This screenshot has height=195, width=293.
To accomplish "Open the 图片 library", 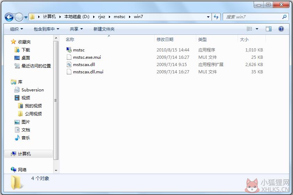I will click(x=26, y=122).
